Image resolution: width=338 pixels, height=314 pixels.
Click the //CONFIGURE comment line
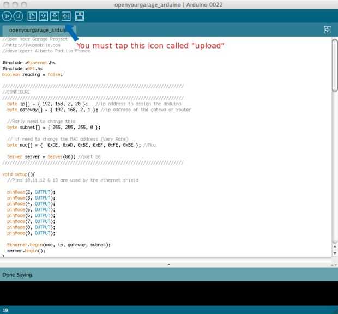(x=16, y=92)
